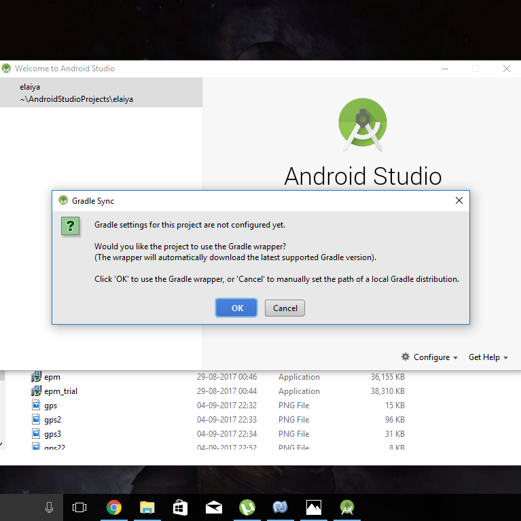Click the date 04-09-2017 22:32
This screenshot has height=521, width=521.
coord(227,406)
